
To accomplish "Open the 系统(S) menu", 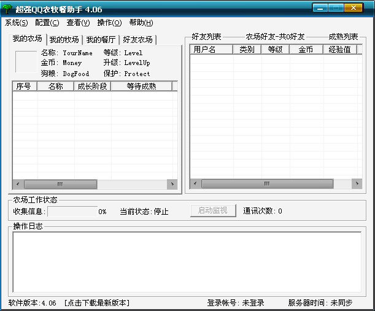I will [x=17, y=23].
